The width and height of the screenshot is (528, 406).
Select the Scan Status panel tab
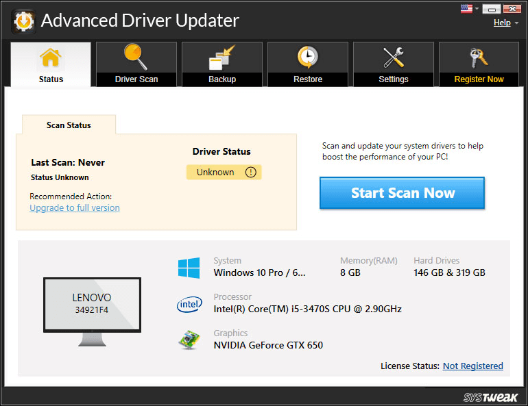69,125
